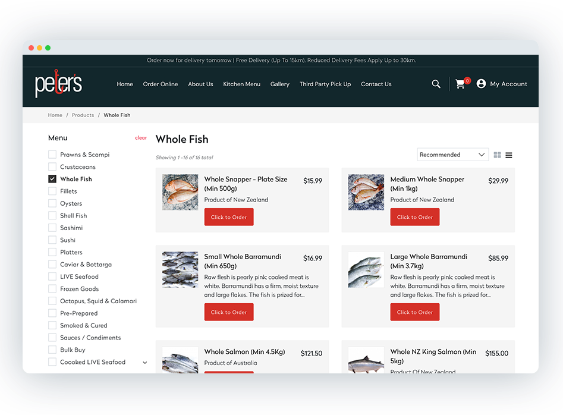Screen dimensions: 563x415
Task: Open the shopping cart icon
Action: (x=460, y=84)
